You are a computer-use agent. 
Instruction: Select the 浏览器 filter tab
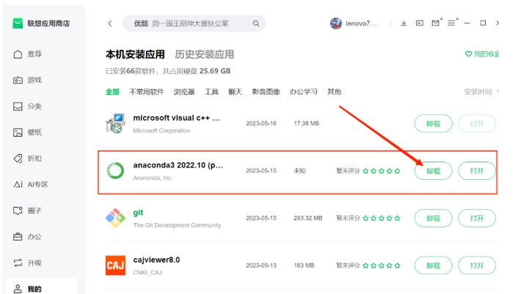pyautogui.click(x=184, y=92)
